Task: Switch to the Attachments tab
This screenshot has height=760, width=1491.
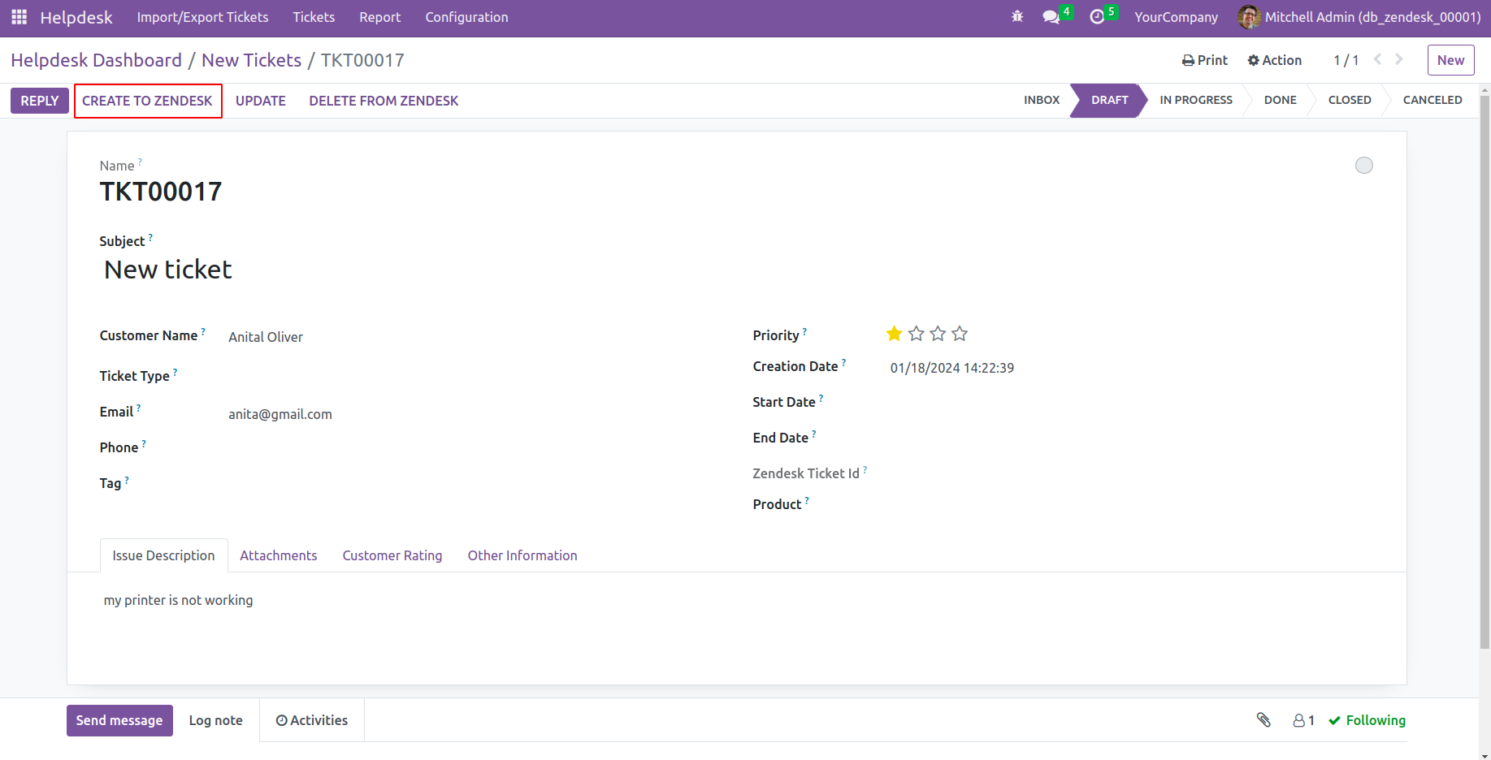Action: [x=279, y=555]
